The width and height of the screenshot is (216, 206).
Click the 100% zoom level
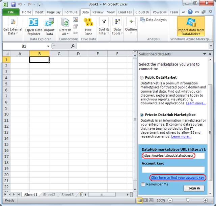tap(161, 200)
